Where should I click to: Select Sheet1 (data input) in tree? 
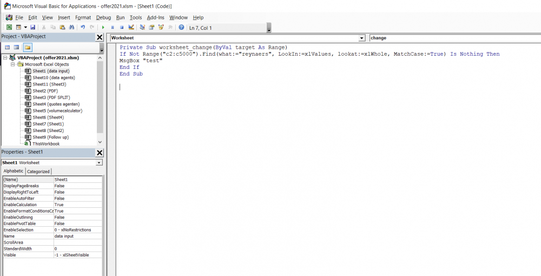pos(51,71)
